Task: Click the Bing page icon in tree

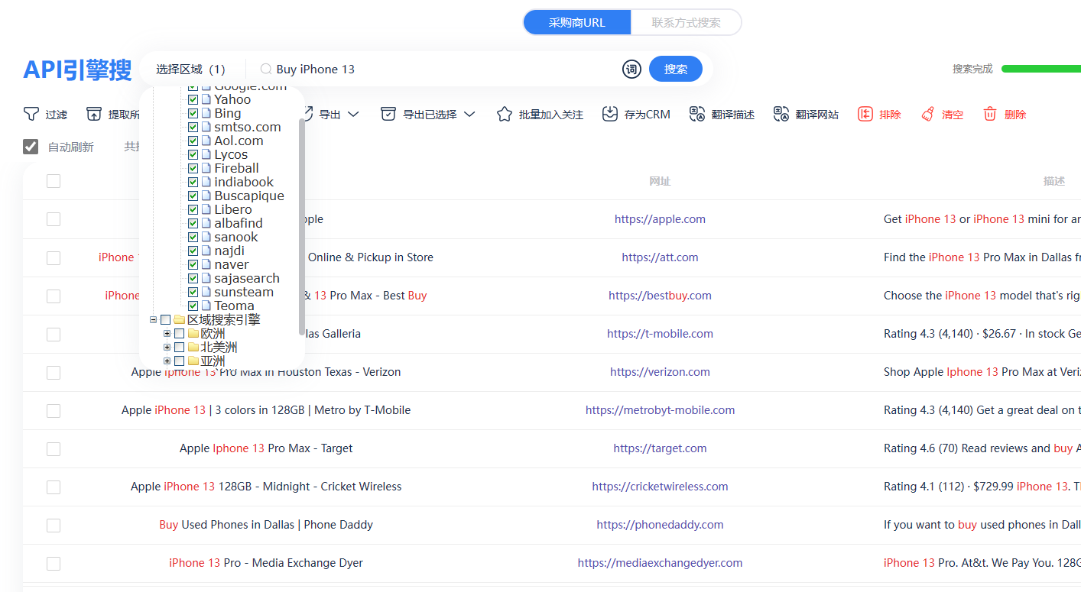Action: (206, 113)
